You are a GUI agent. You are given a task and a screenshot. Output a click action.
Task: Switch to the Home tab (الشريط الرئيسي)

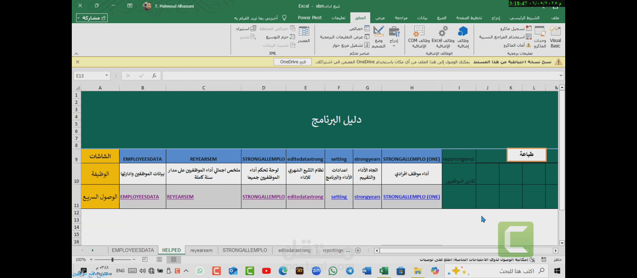524,18
